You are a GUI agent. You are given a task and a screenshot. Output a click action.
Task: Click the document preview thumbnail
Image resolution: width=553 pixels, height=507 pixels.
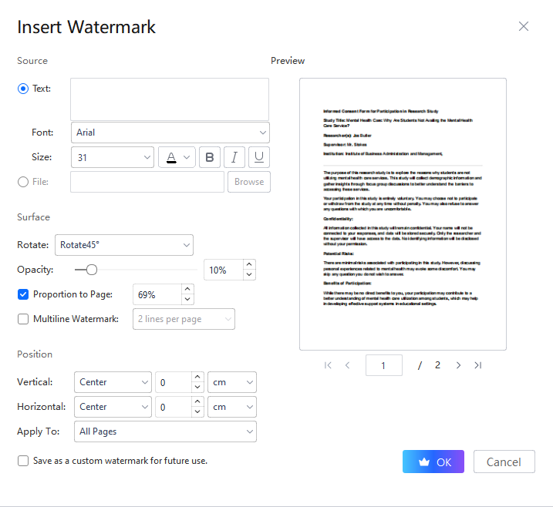pyautogui.click(x=403, y=214)
